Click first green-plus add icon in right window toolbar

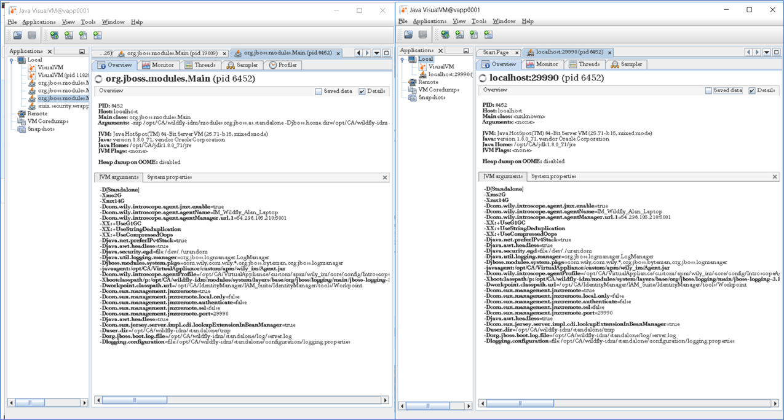click(446, 35)
